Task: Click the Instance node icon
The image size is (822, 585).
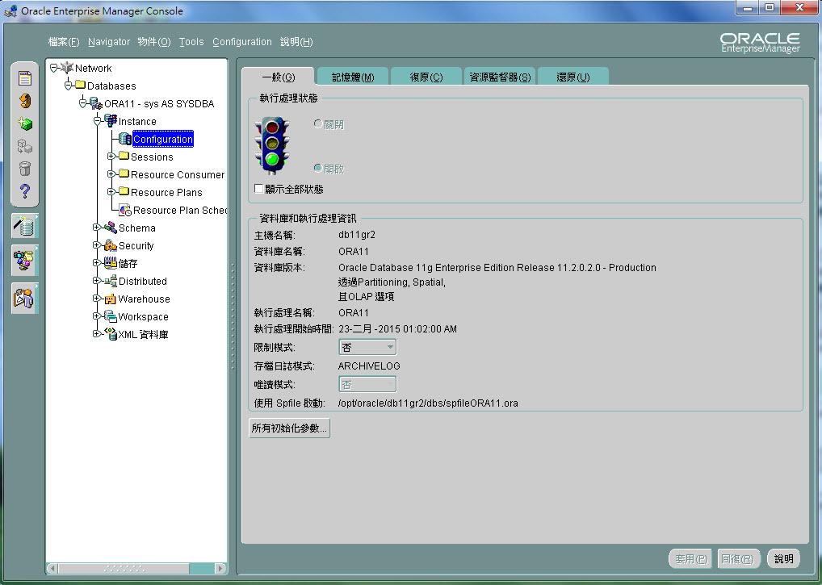Action: point(111,121)
